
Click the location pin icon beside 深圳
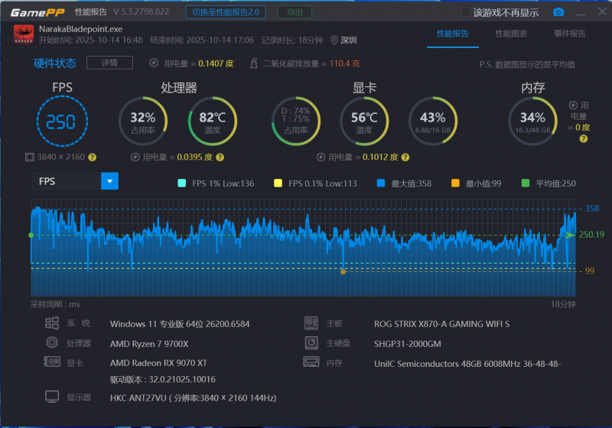coord(334,41)
